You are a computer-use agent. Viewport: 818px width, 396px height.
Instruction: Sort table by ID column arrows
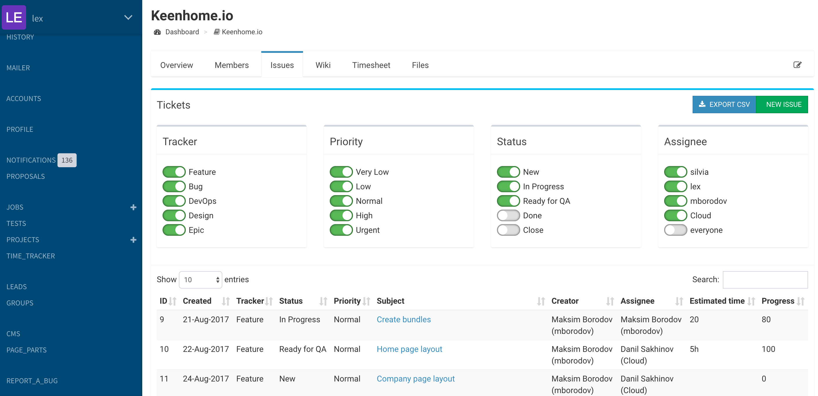tap(173, 301)
